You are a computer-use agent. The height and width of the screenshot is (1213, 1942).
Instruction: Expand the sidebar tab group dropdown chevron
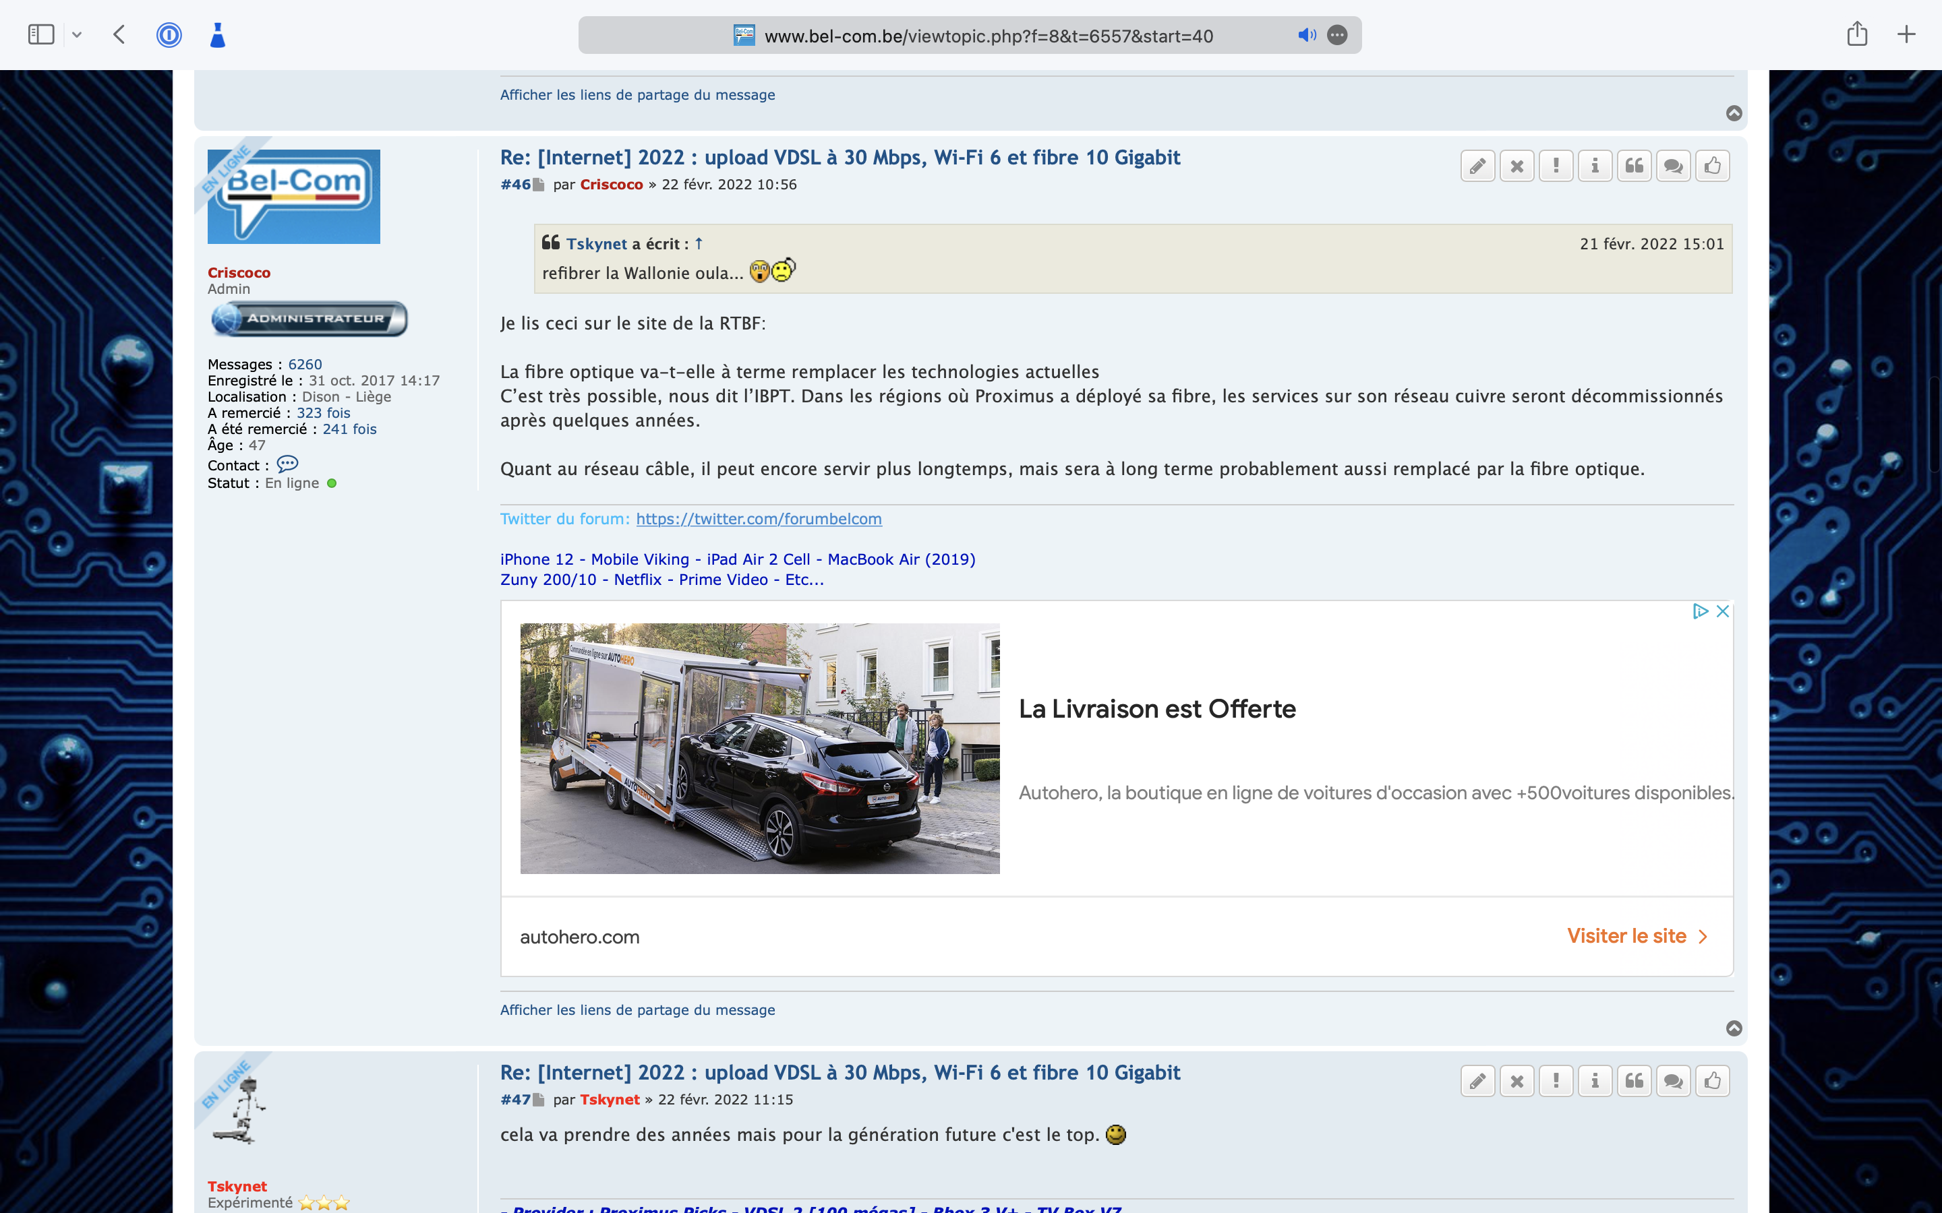click(77, 35)
